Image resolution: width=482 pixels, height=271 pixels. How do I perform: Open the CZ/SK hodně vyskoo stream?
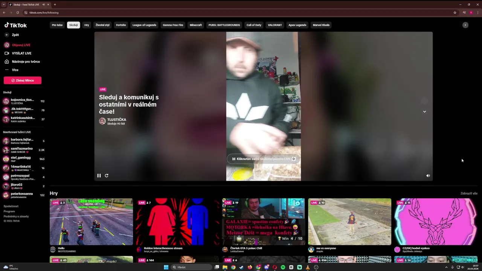[436, 222]
